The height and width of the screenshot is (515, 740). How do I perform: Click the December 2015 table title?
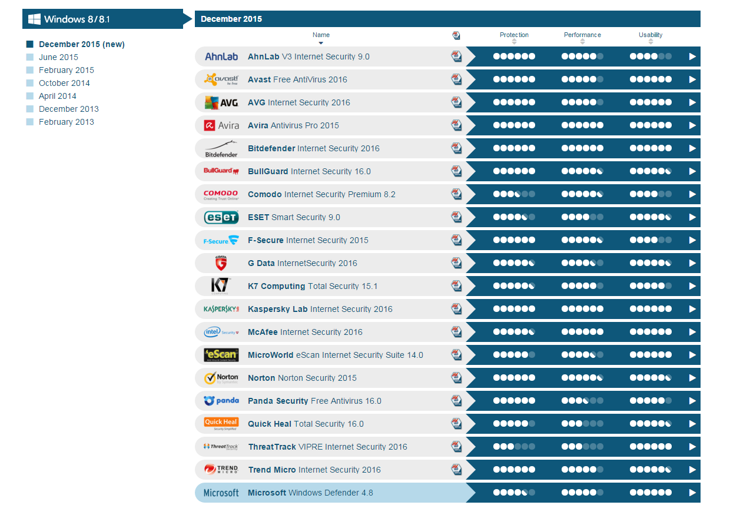coord(231,19)
